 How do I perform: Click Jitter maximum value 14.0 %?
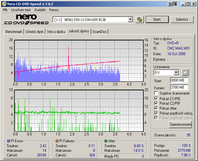tap(138, 151)
